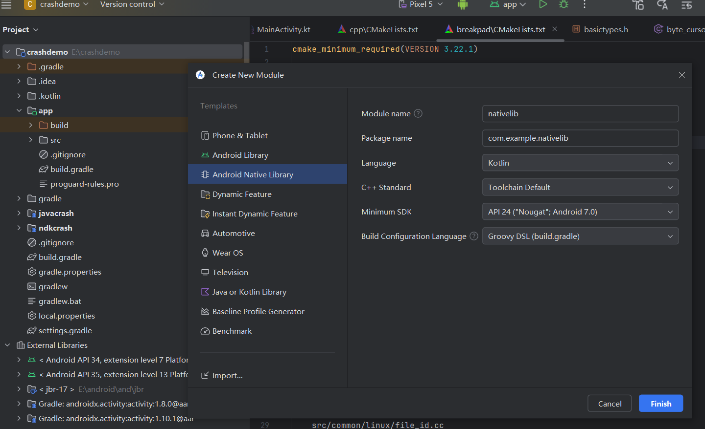Open the crashdemo project dropdown
Image resolution: width=705 pixels, height=429 pixels.
pyautogui.click(x=57, y=4)
